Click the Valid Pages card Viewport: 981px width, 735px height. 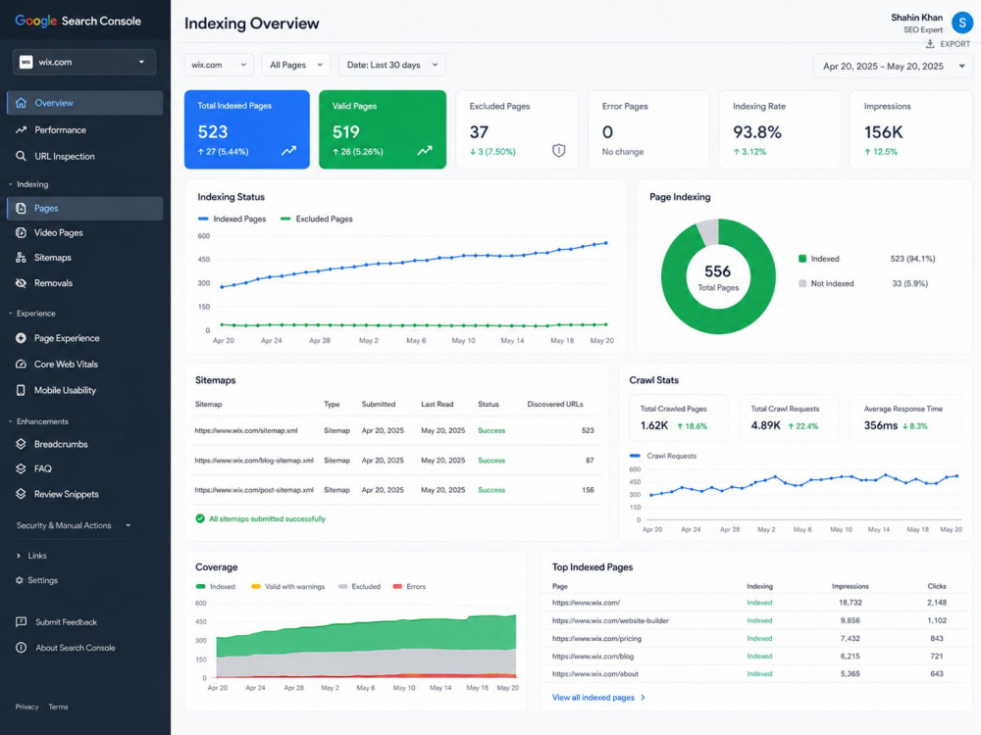click(x=383, y=129)
